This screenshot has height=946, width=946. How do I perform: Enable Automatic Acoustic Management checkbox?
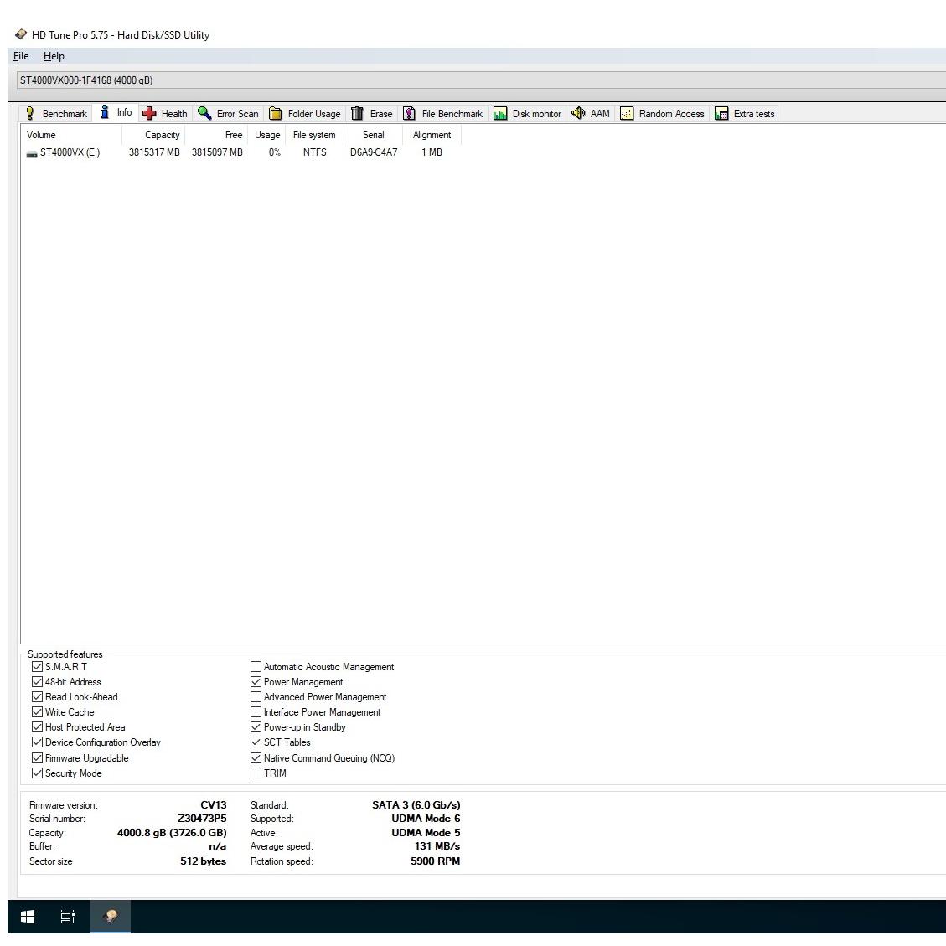coord(256,667)
